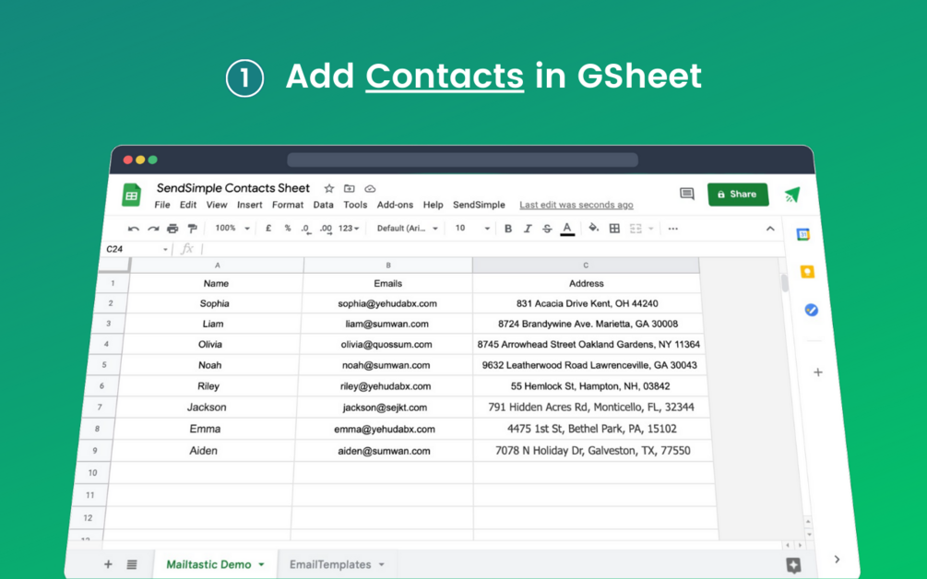Open the borders tool

[x=615, y=229]
